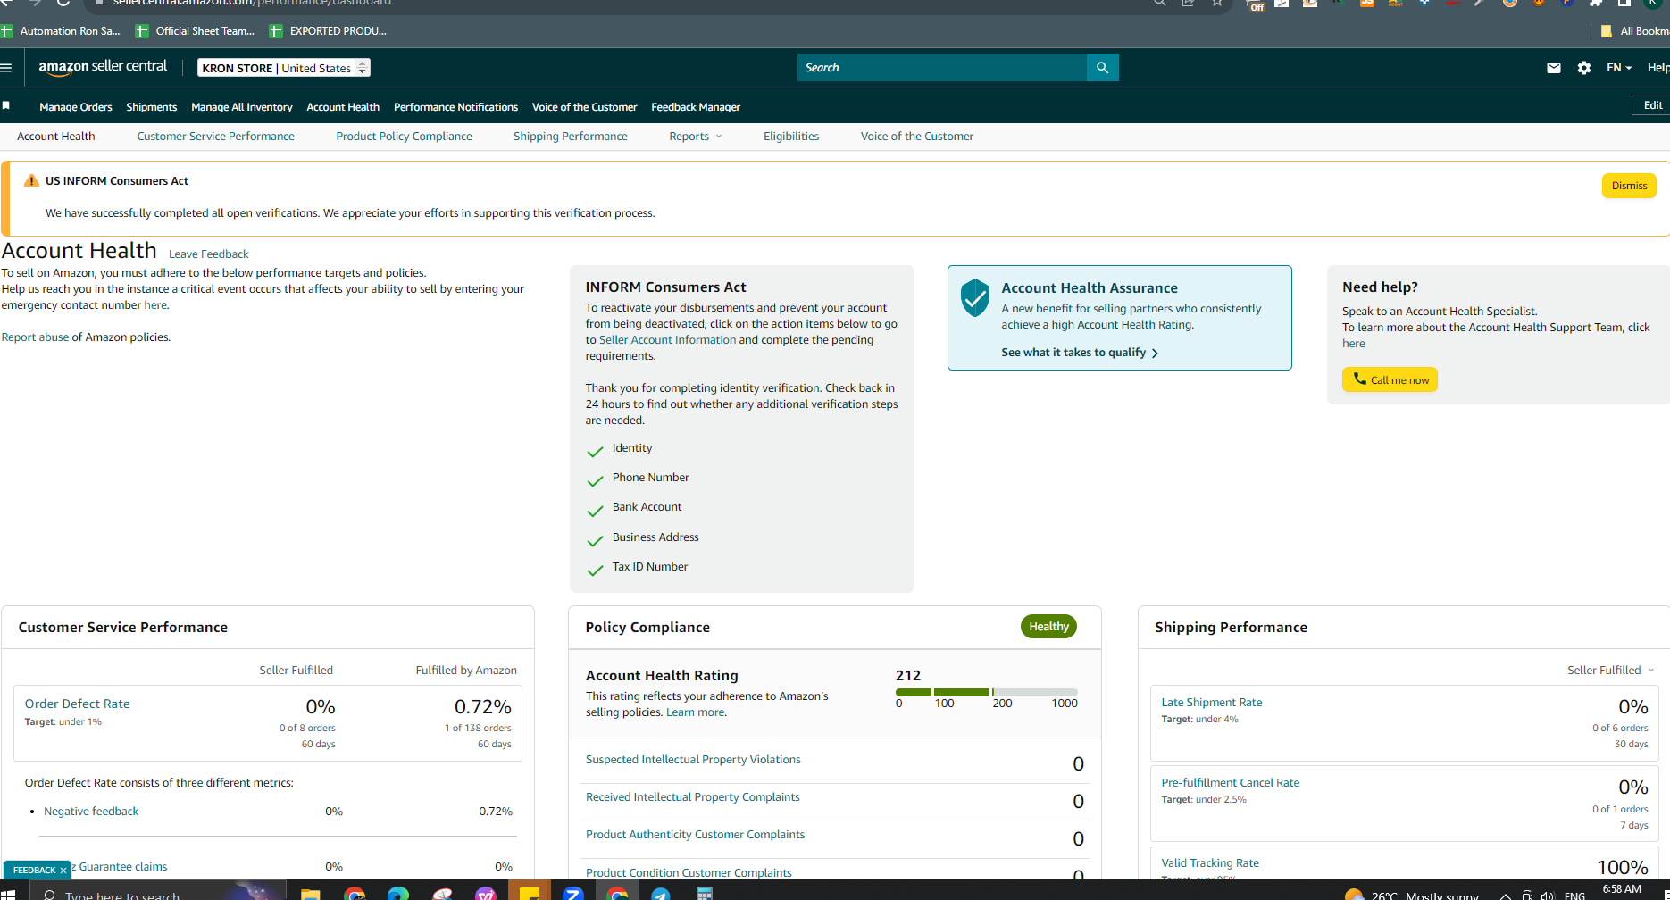
Task: Open the EN language dropdown
Action: [x=1619, y=68]
